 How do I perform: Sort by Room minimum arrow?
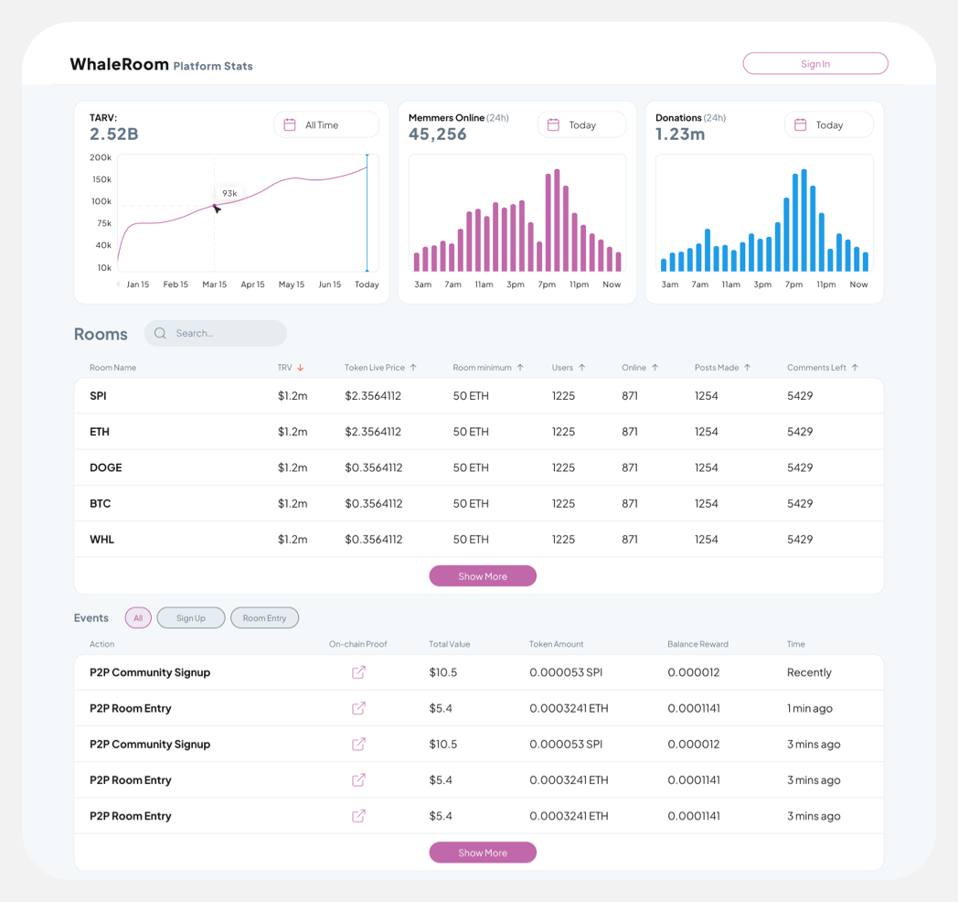click(x=520, y=368)
